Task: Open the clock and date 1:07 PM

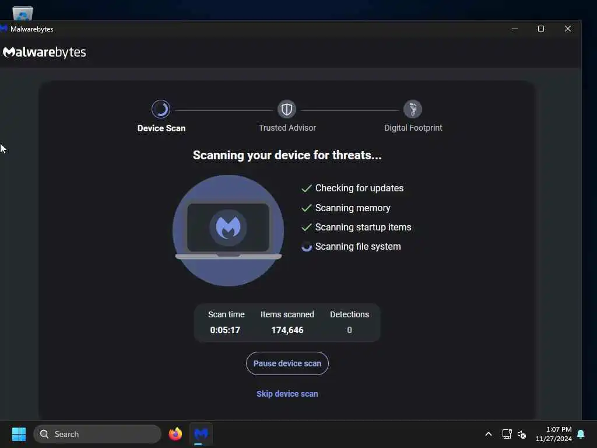Action: [x=554, y=434]
